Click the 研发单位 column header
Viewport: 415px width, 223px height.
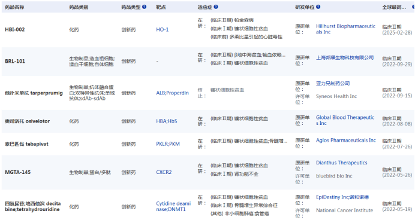(305, 7)
